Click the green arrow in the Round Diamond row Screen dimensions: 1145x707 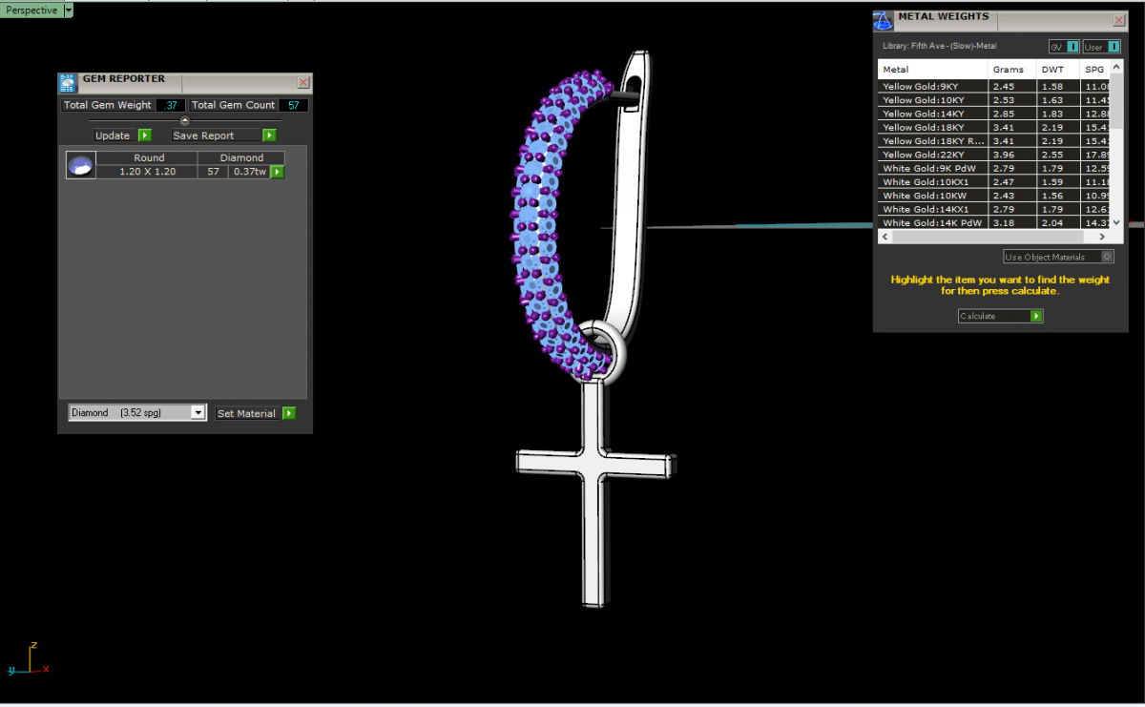pos(277,172)
